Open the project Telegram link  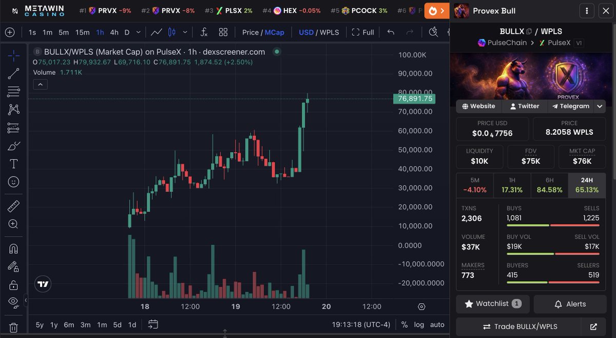571,106
